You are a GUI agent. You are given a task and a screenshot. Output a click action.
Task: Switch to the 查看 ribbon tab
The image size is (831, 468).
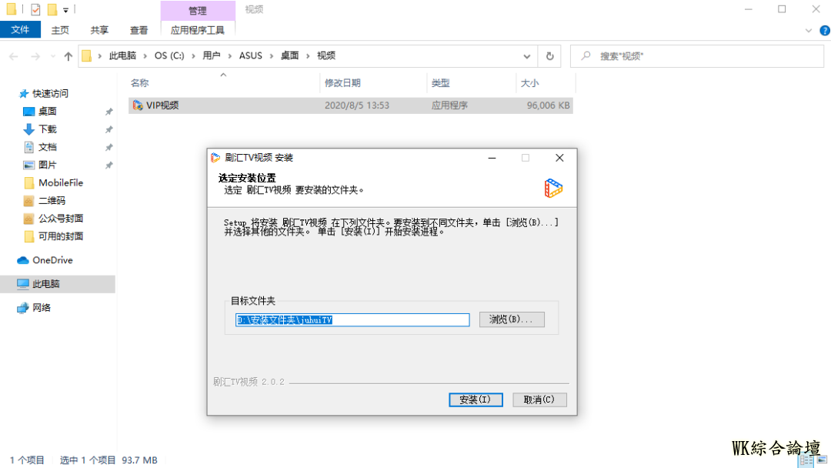[138, 30]
